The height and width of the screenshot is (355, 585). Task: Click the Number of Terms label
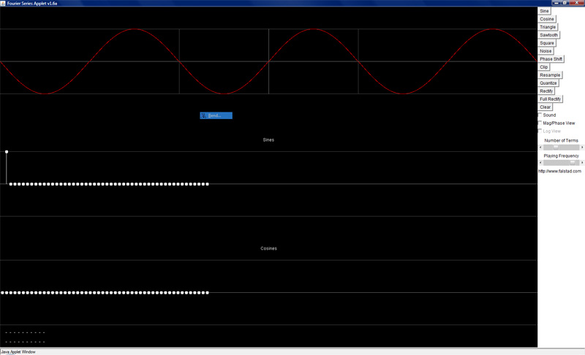561,140
